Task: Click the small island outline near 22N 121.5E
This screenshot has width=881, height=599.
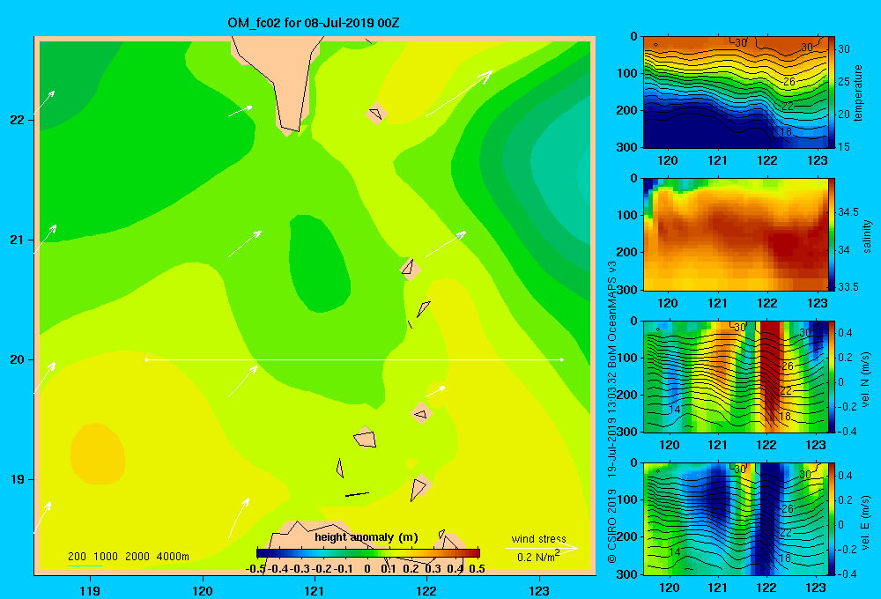Action: 376,114
